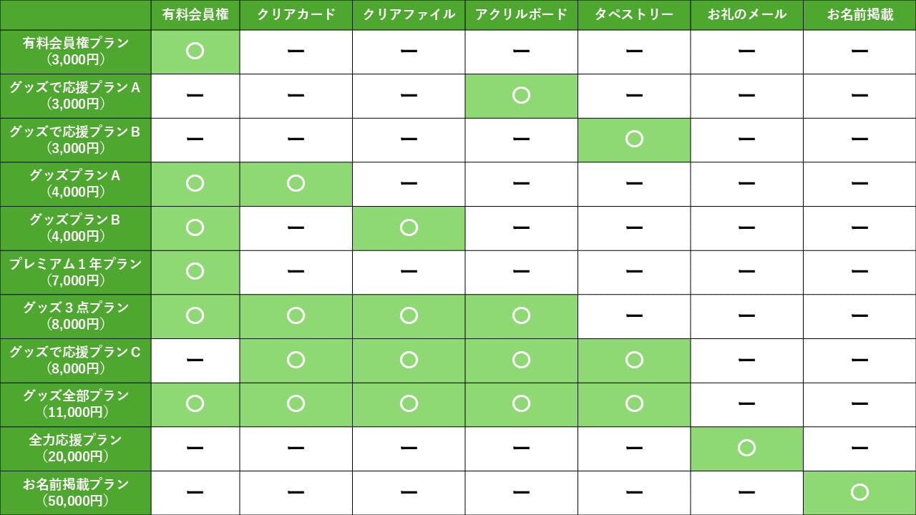Click the circle for 有料会員権プラン under 有料会員権
916x515 pixels.
pos(195,51)
